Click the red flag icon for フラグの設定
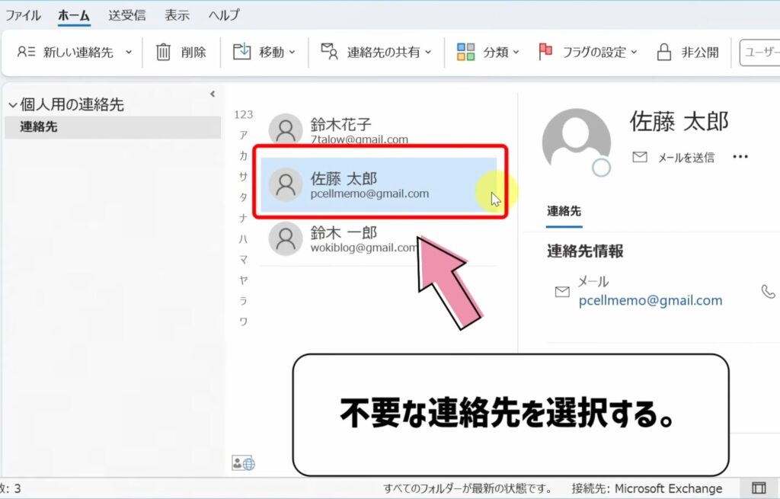 click(545, 51)
